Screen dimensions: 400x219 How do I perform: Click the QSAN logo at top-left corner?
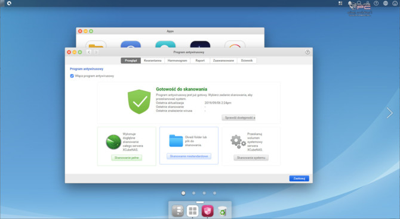click(x=10, y=4)
